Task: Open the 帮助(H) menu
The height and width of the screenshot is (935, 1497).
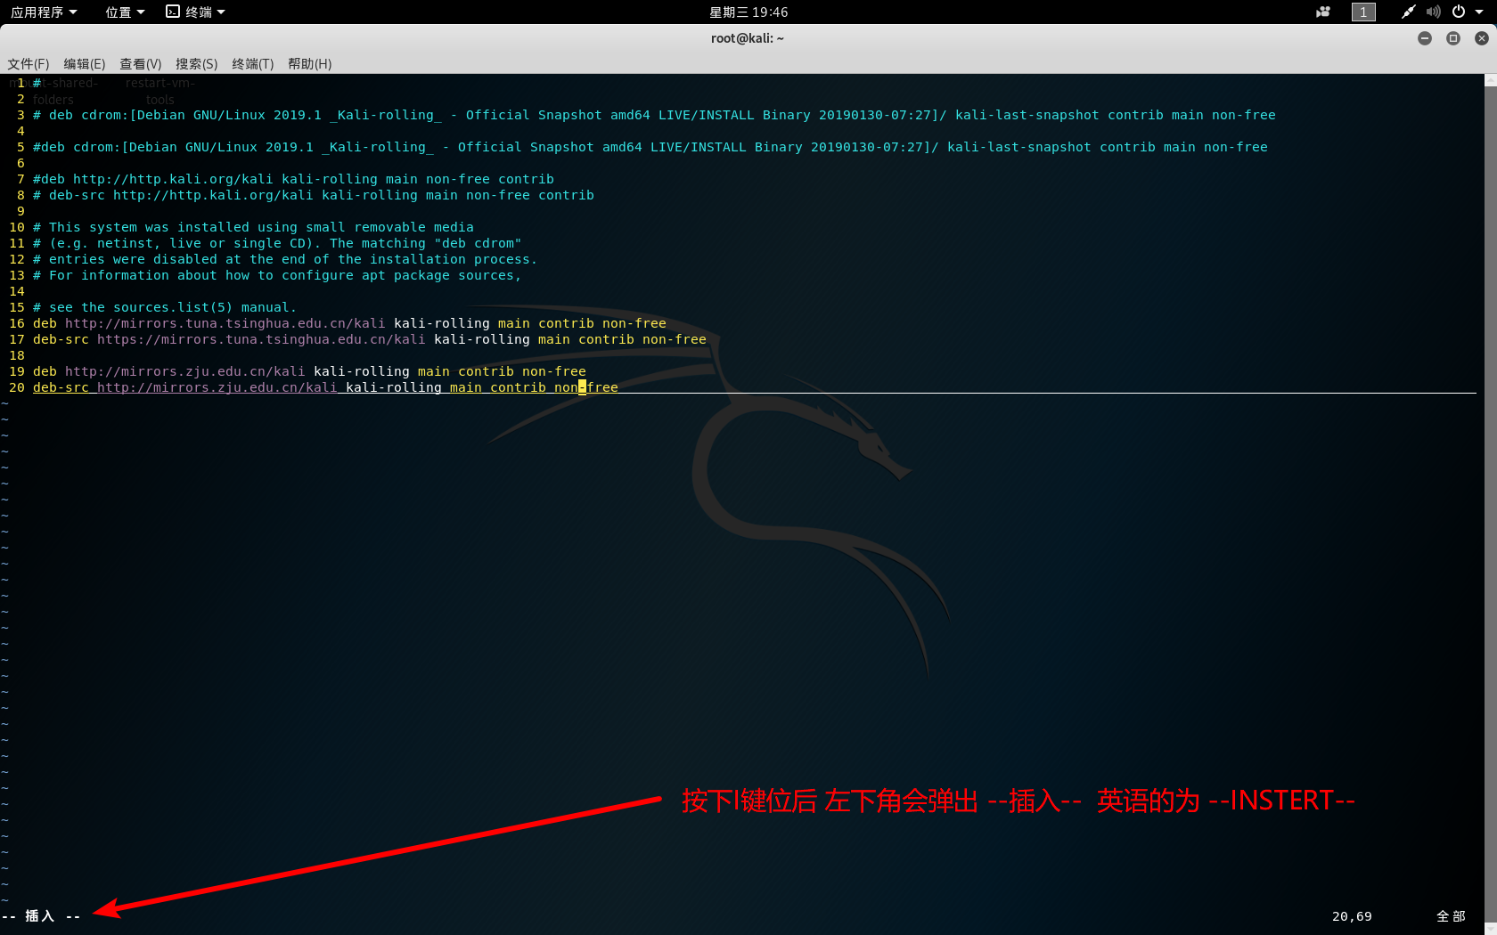Action: (x=310, y=64)
